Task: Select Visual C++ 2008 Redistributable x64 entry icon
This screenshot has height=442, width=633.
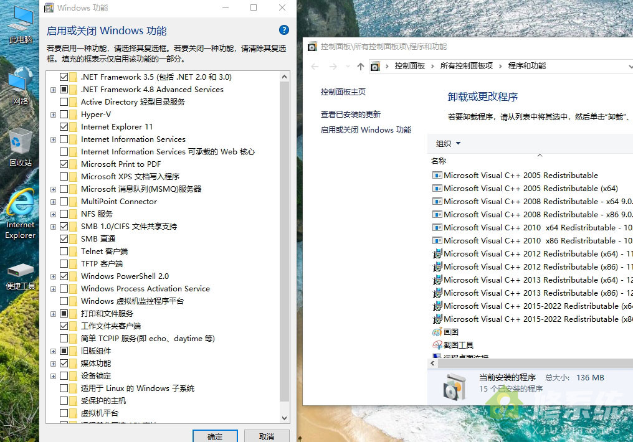Action: [437, 201]
